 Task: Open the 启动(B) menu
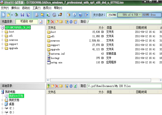[26, 8]
